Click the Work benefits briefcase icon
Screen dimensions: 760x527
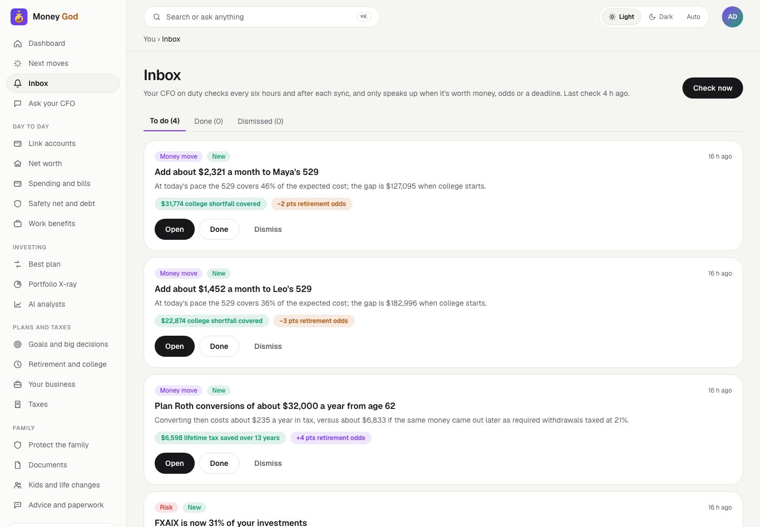click(x=17, y=223)
